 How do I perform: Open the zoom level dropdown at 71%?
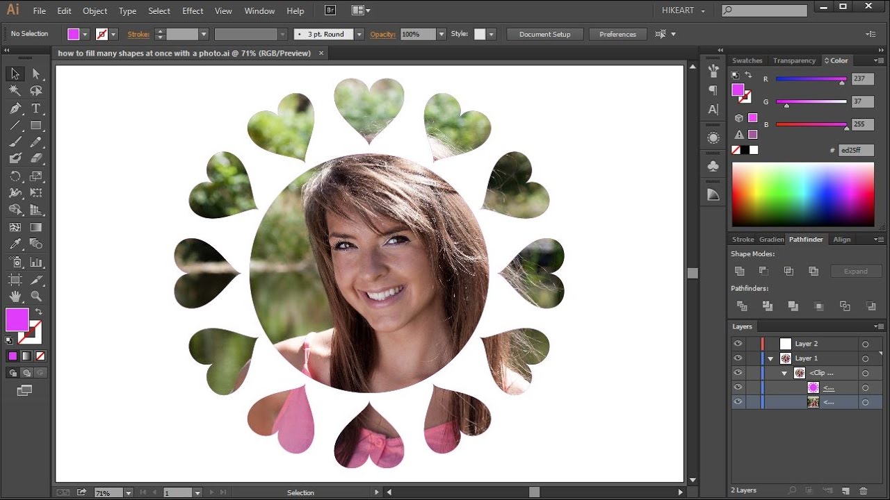(129, 493)
